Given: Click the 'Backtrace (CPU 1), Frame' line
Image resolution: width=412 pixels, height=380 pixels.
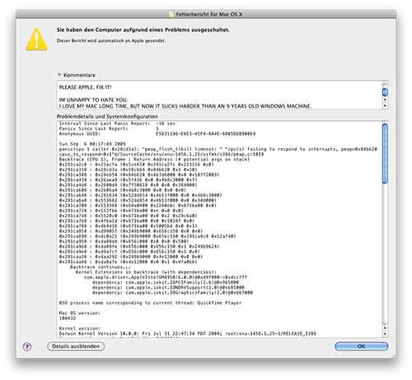Looking at the screenshot, I should (154, 160).
